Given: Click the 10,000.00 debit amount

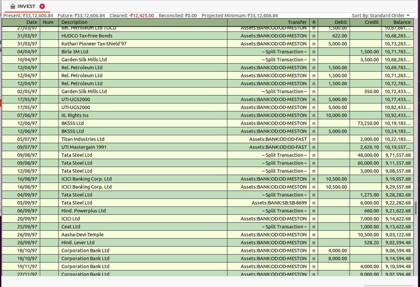Looking at the screenshot, I should pos(337,115).
